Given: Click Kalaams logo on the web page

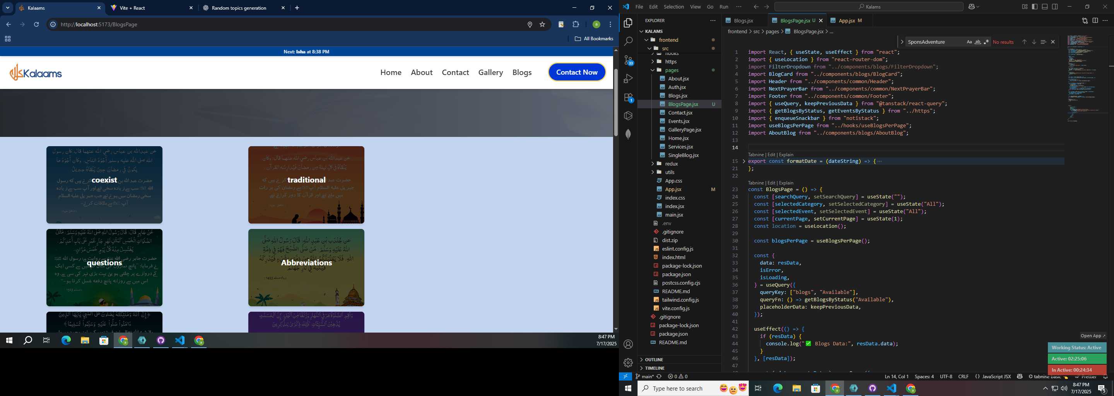Looking at the screenshot, I should tap(36, 73).
